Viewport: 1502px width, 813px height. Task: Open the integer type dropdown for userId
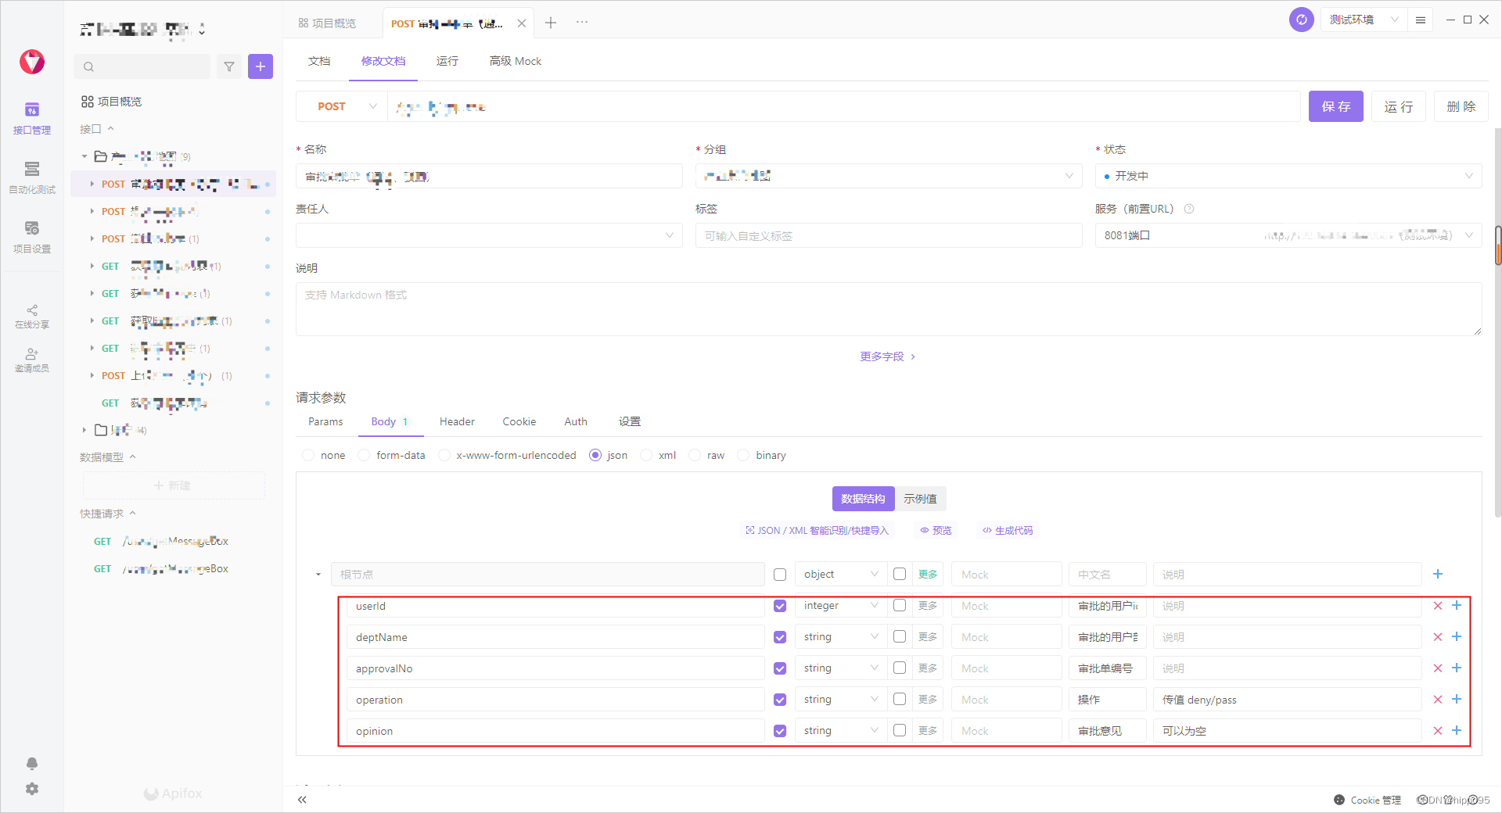841,606
